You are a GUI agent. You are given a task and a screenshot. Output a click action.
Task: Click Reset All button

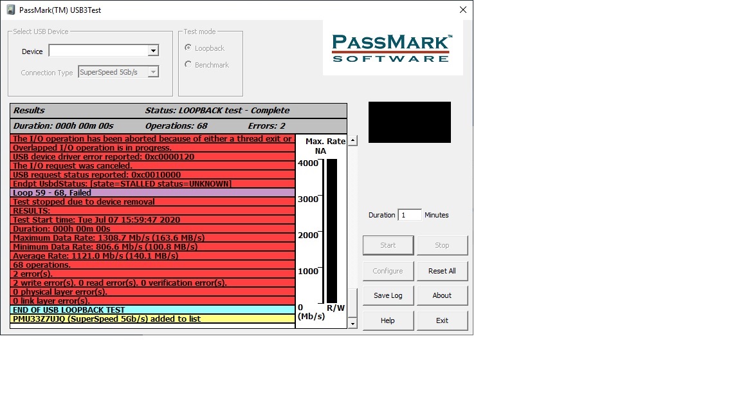[x=442, y=271]
